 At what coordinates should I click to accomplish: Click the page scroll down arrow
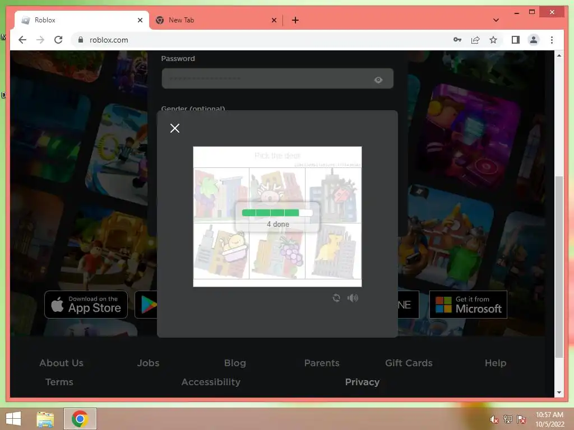(x=559, y=392)
